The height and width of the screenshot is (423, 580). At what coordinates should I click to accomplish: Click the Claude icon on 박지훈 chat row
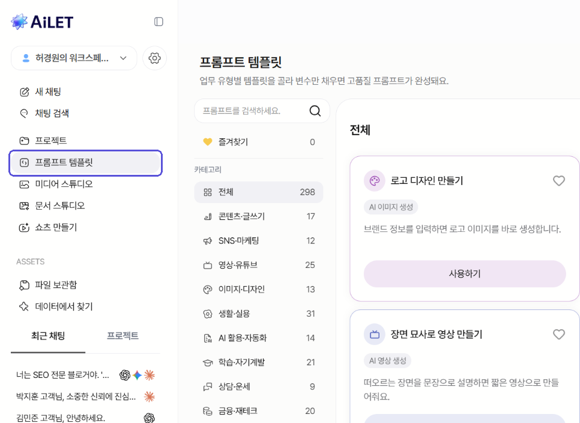(x=150, y=397)
